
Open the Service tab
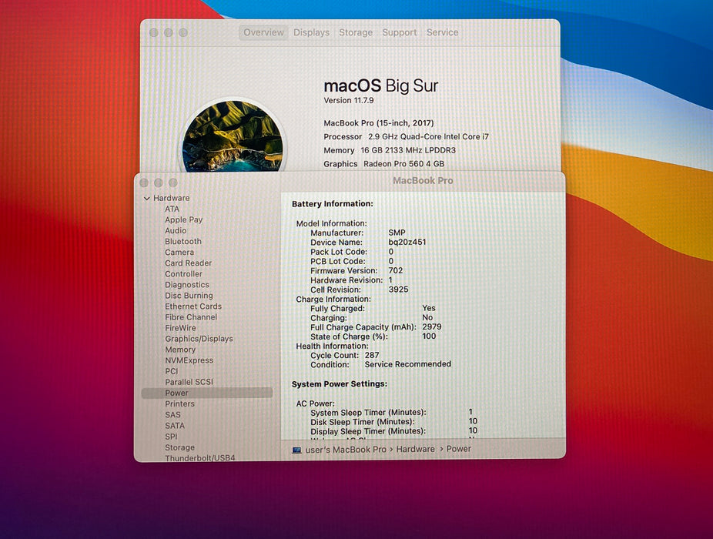pyautogui.click(x=442, y=33)
